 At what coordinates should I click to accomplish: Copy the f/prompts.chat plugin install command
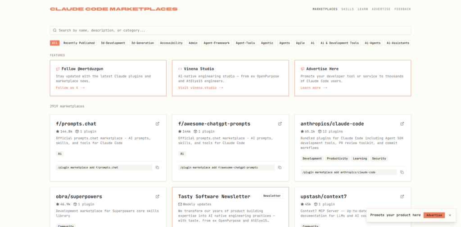tap(158, 168)
